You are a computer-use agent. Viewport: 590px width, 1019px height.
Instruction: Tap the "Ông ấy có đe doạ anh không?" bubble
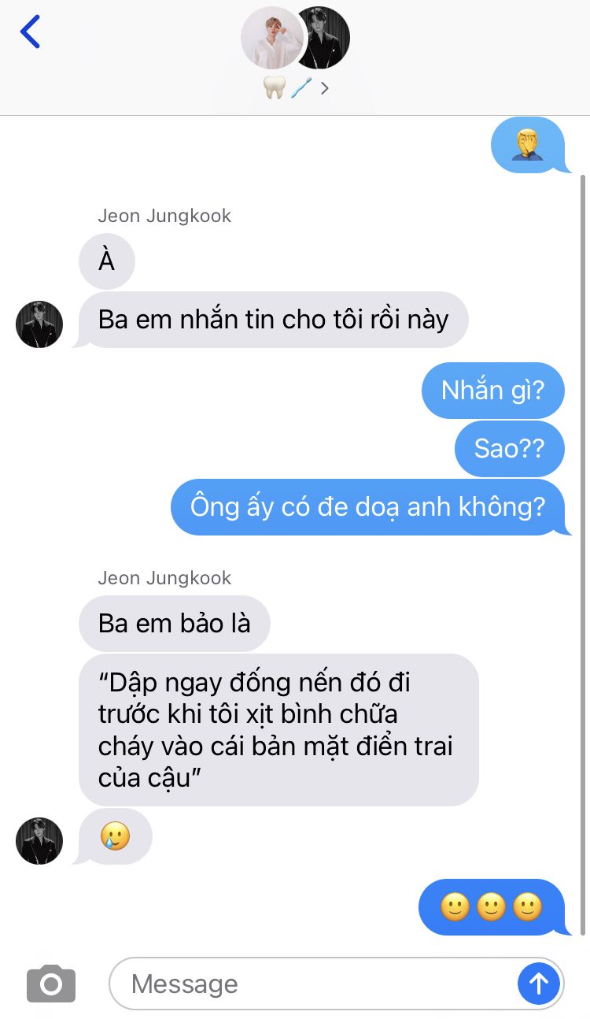(368, 507)
